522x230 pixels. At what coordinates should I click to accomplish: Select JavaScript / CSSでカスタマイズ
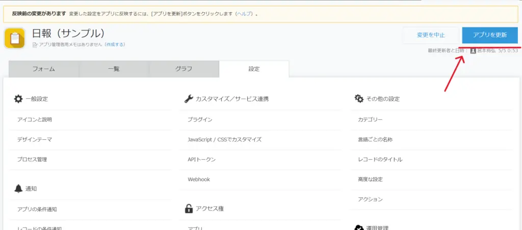coord(224,139)
